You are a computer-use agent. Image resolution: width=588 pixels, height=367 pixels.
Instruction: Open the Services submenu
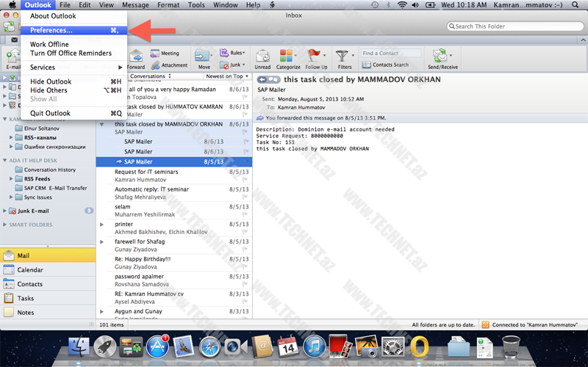coord(74,68)
